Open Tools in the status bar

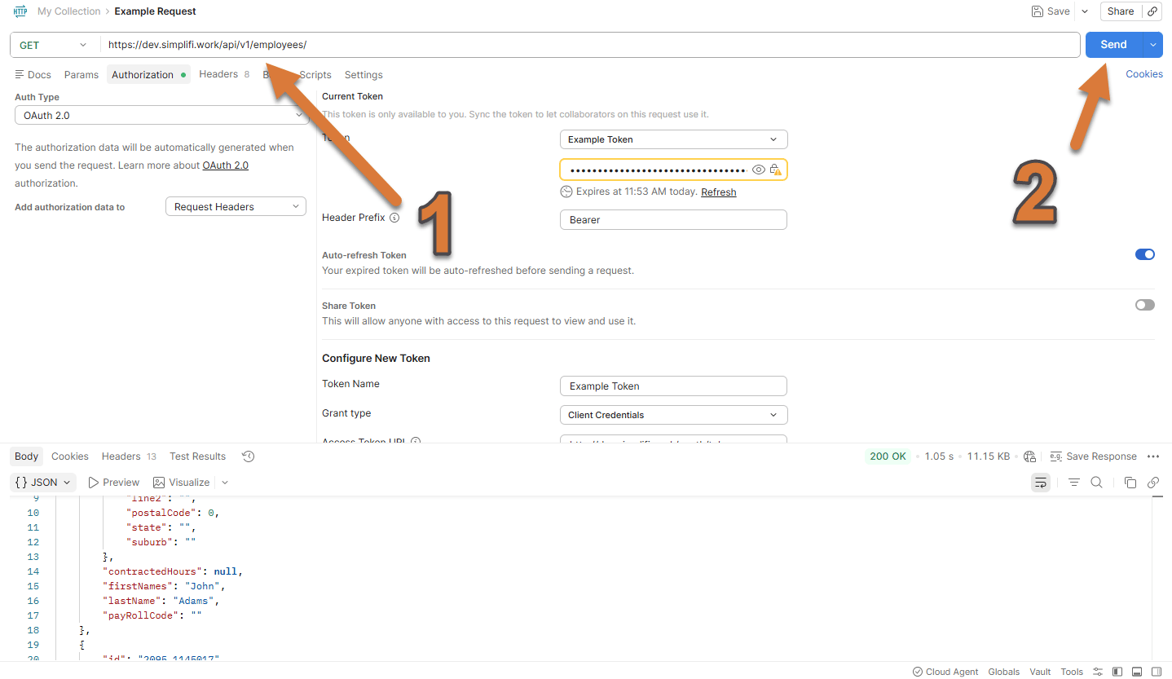(1072, 672)
